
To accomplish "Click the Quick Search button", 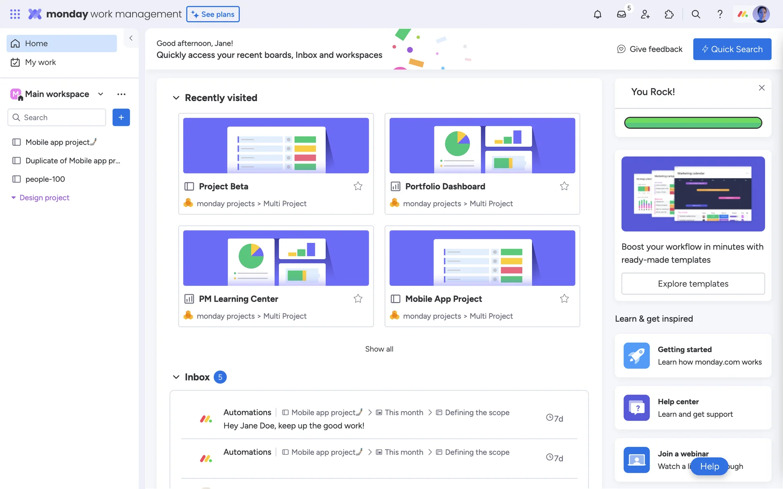I will click(x=732, y=49).
